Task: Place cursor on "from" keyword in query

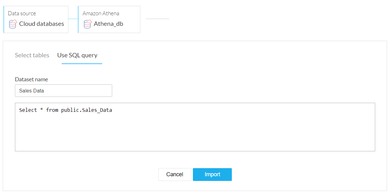Action: (x=52, y=110)
